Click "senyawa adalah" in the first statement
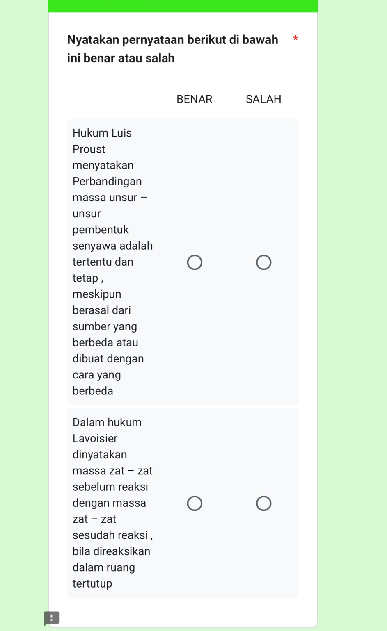 click(112, 246)
